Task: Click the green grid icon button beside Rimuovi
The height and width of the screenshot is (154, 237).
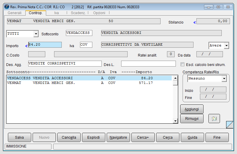Action: pyautogui.click(x=214, y=119)
